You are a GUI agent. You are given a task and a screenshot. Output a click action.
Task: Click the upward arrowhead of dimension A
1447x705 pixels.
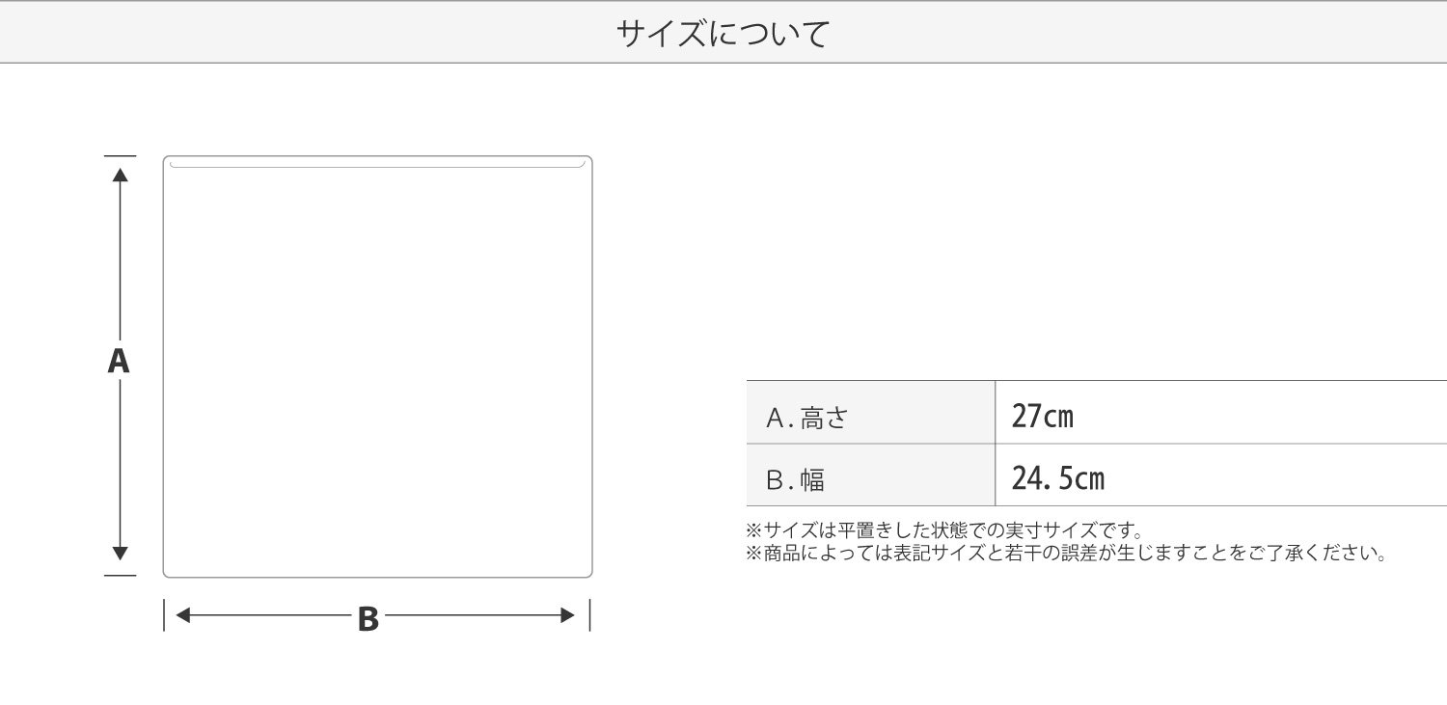pos(120,175)
